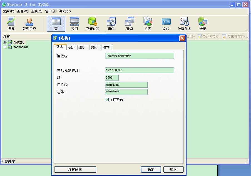Switch to the SSH tab
The width and height of the screenshot is (251, 176).
(95, 47)
